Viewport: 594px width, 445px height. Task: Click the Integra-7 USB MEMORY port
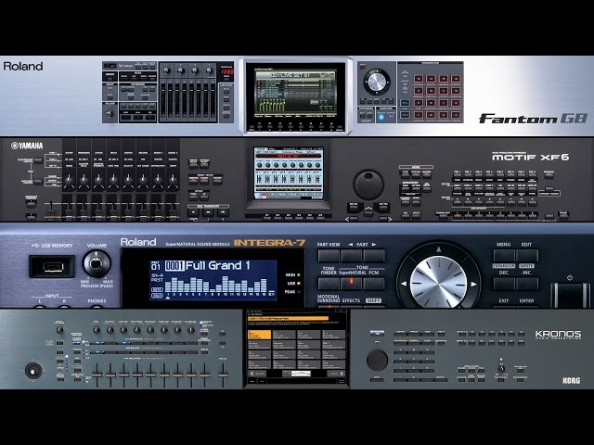[52, 266]
